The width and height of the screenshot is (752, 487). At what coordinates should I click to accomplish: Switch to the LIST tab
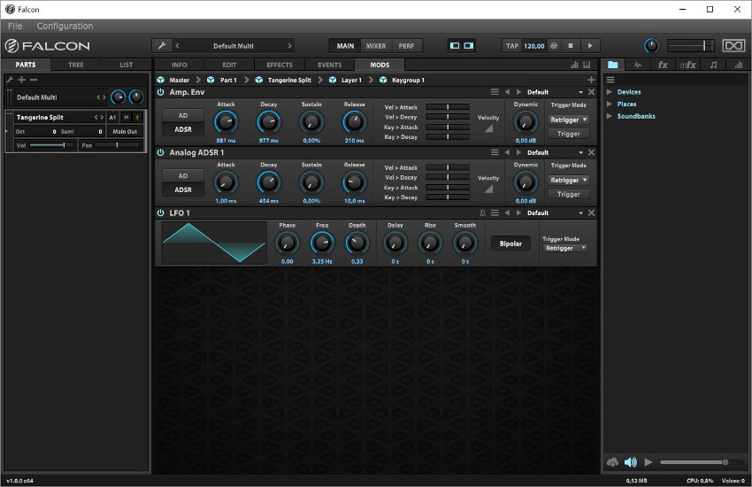pos(127,65)
